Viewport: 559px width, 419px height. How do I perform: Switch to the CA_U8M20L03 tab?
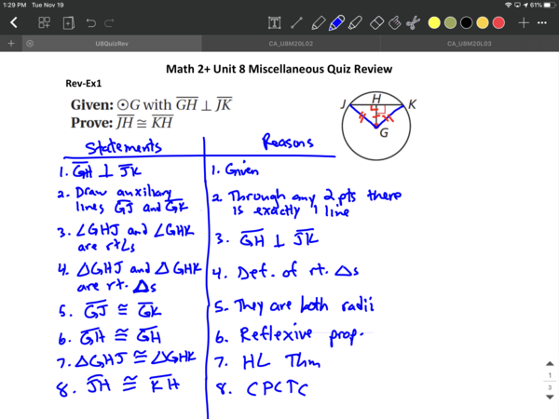tap(469, 44)
